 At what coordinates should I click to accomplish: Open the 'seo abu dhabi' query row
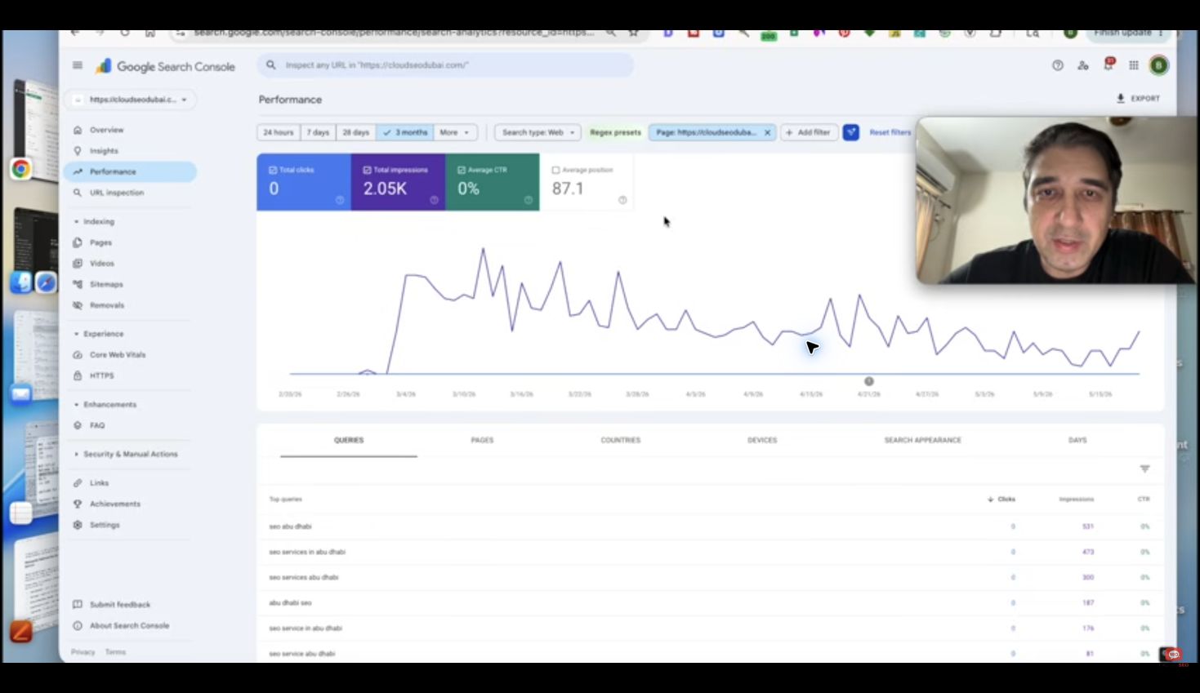pos(709,526)
